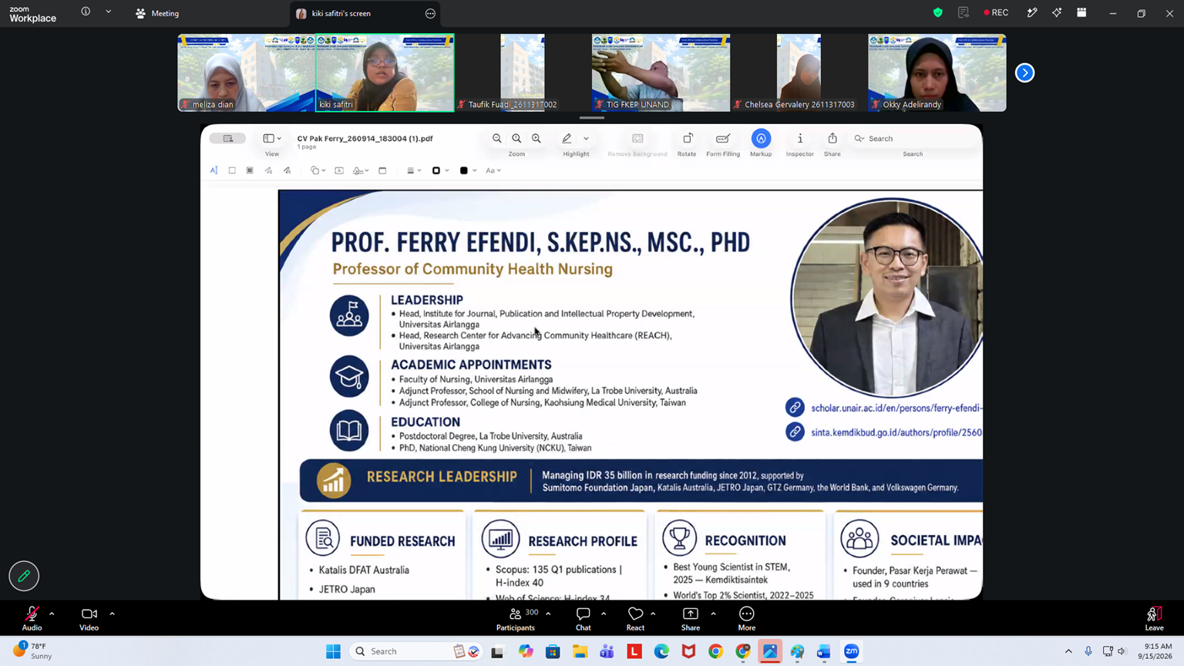
Task: Open the More menu in Zoom toolbar
Action: [746, 618]
